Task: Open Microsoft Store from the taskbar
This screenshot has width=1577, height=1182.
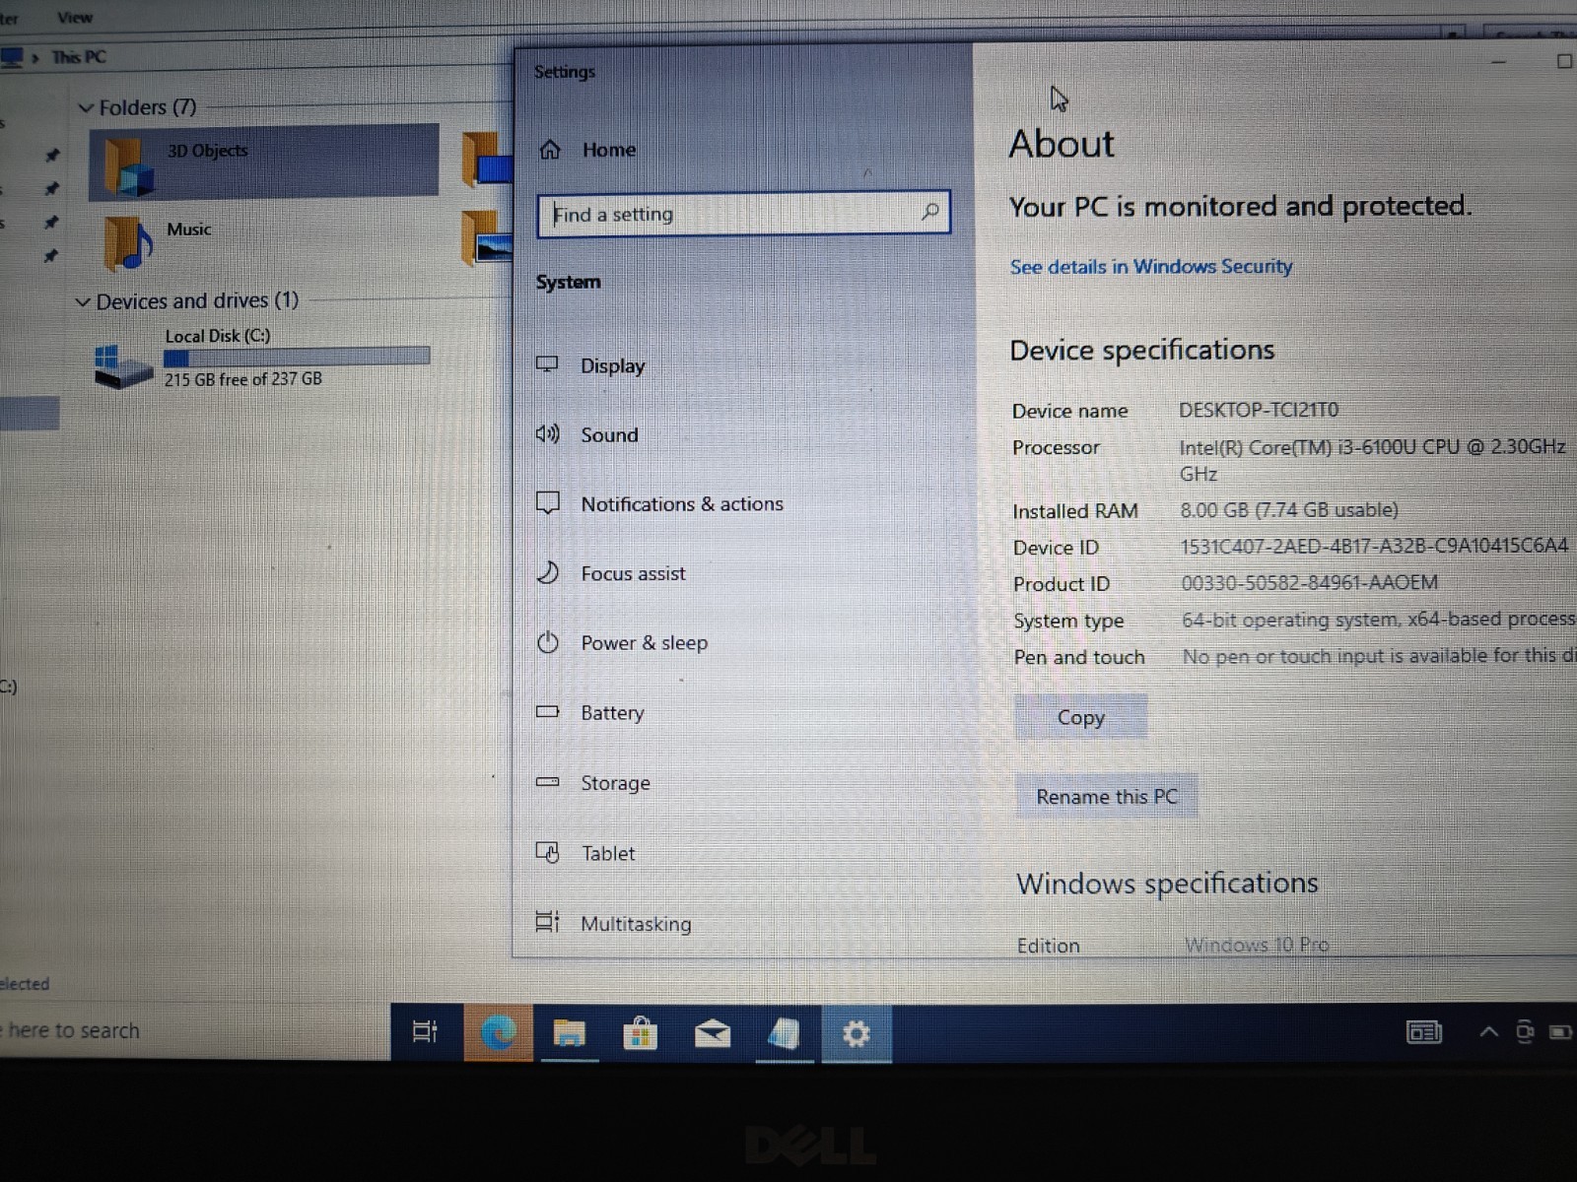Action: tap(641, 1033)
